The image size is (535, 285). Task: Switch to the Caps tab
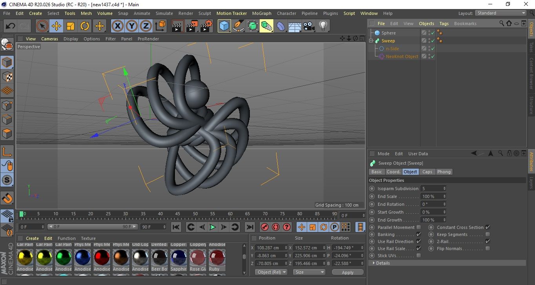(427, 172)
